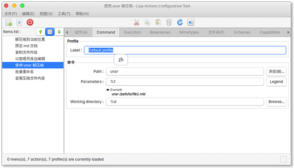Click the clipboard paste icon
The height and width of the screenshot is (168, 294).
(x=158, y=22)
